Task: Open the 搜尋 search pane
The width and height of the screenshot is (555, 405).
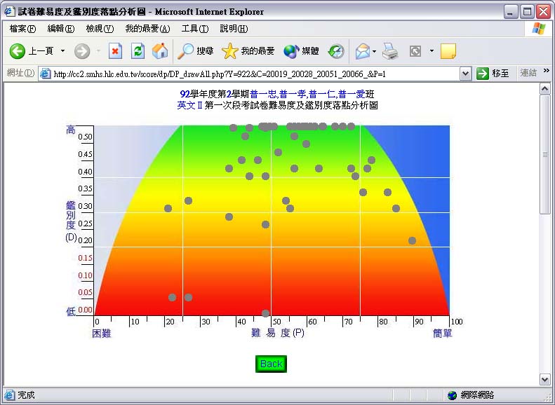Action: coord(196,51)
